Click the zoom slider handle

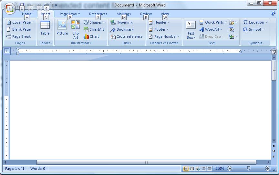pos(249,169)
